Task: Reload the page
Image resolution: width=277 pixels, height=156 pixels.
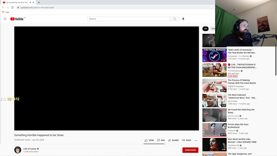Action: coord(13,7)
